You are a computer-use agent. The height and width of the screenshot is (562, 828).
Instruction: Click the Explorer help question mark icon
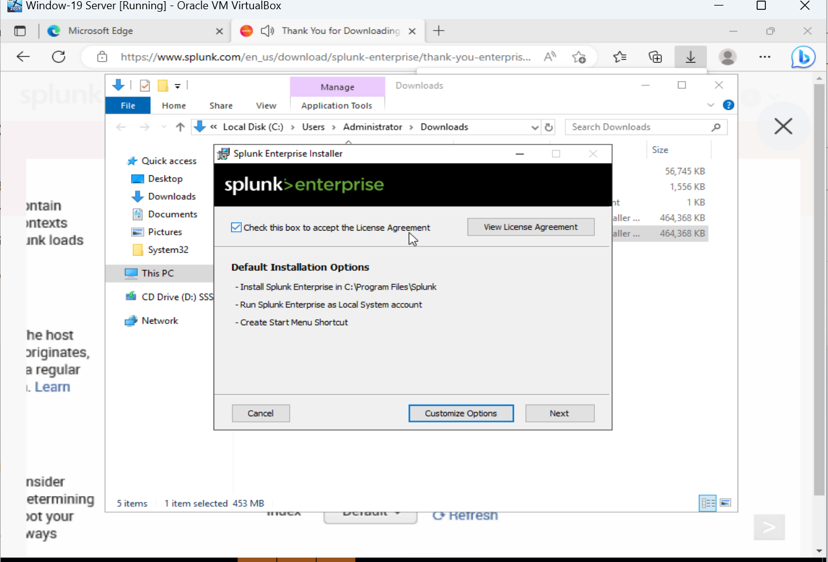pyautogui.click(x=728, y=105)
